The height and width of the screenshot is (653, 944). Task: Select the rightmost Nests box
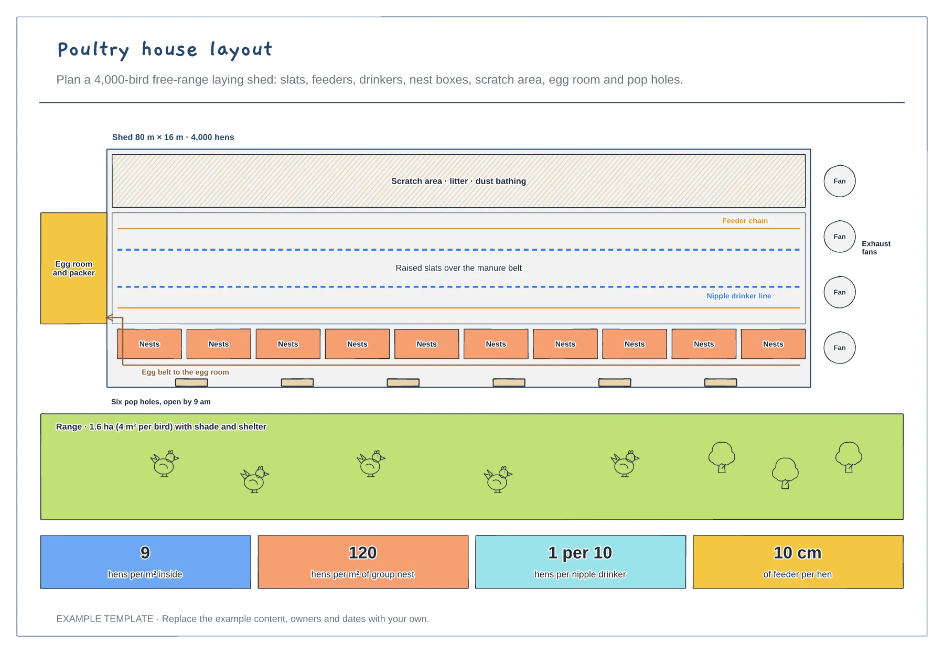tap(773, 344)
